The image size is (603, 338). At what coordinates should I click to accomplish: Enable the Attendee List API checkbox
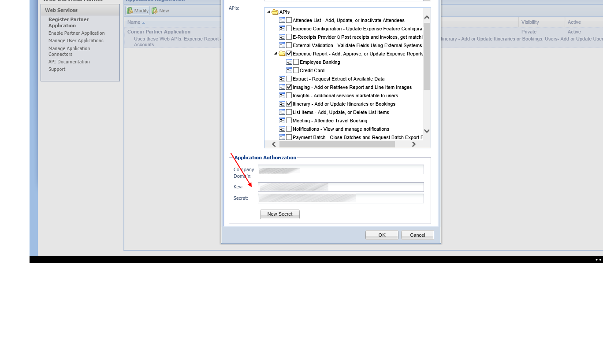click(289, 20)
